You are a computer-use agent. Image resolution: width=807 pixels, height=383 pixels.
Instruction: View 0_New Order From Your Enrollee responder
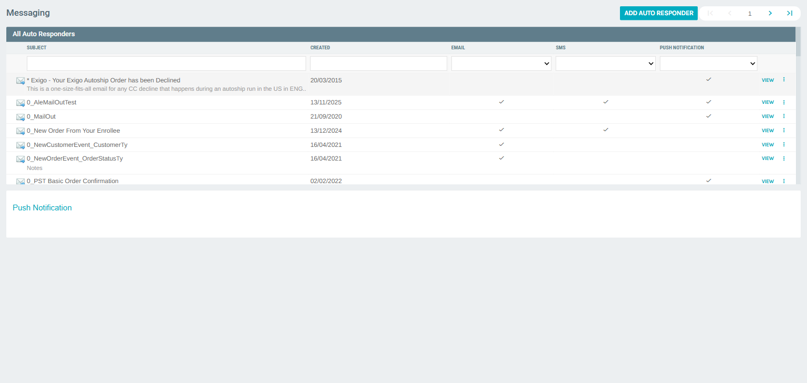coord(768,131)
